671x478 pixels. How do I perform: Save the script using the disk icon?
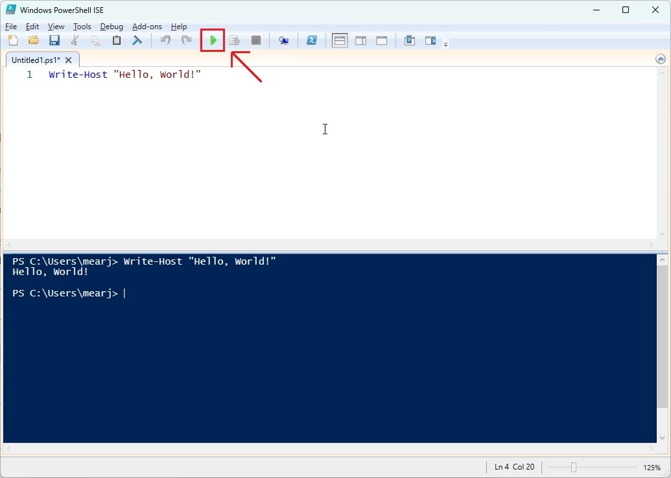[x=54, y=40]
